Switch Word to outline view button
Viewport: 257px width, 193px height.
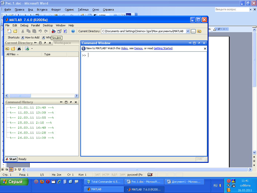15,170
